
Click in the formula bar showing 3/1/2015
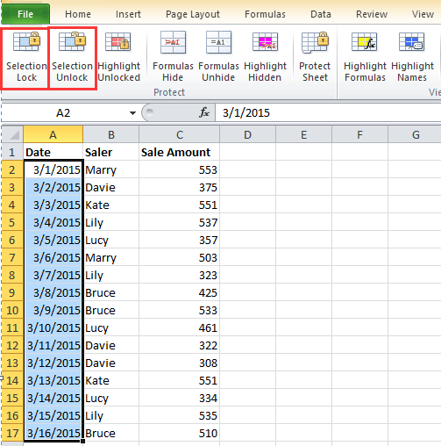click(328, 113)
